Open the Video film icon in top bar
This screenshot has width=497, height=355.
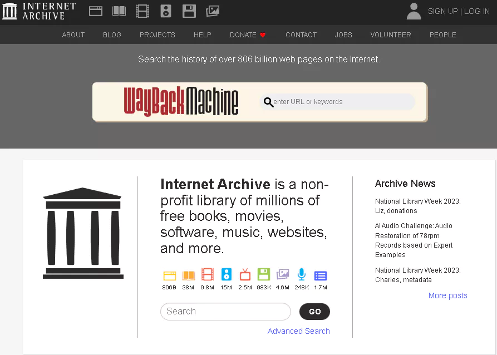click(142, 12)
